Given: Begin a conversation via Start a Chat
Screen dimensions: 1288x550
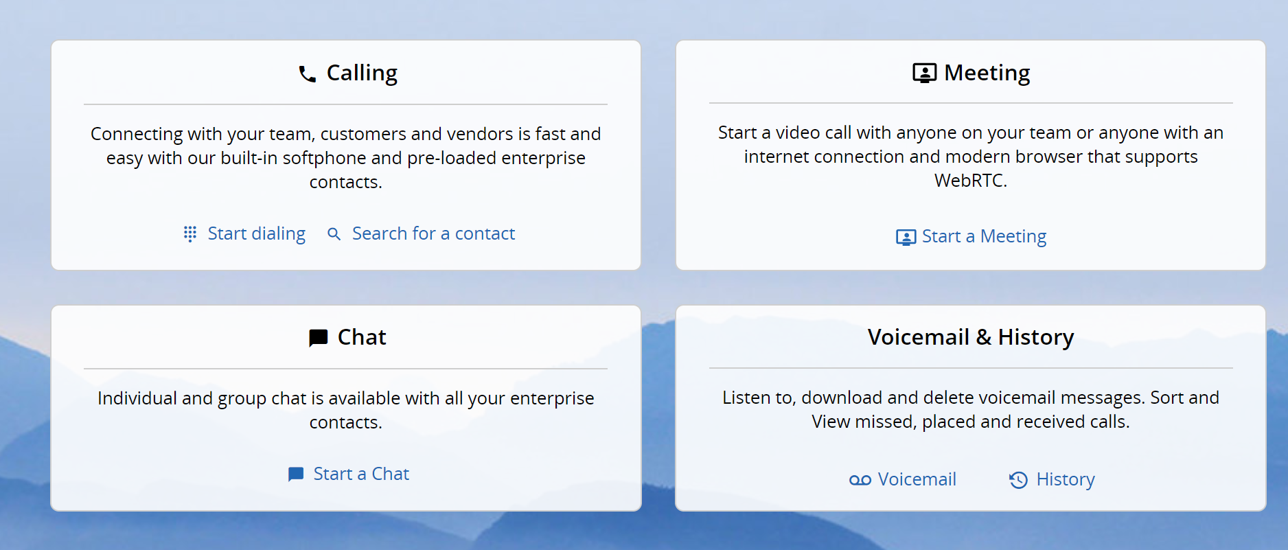Looking at the screenshot, I should click(361, 474).
